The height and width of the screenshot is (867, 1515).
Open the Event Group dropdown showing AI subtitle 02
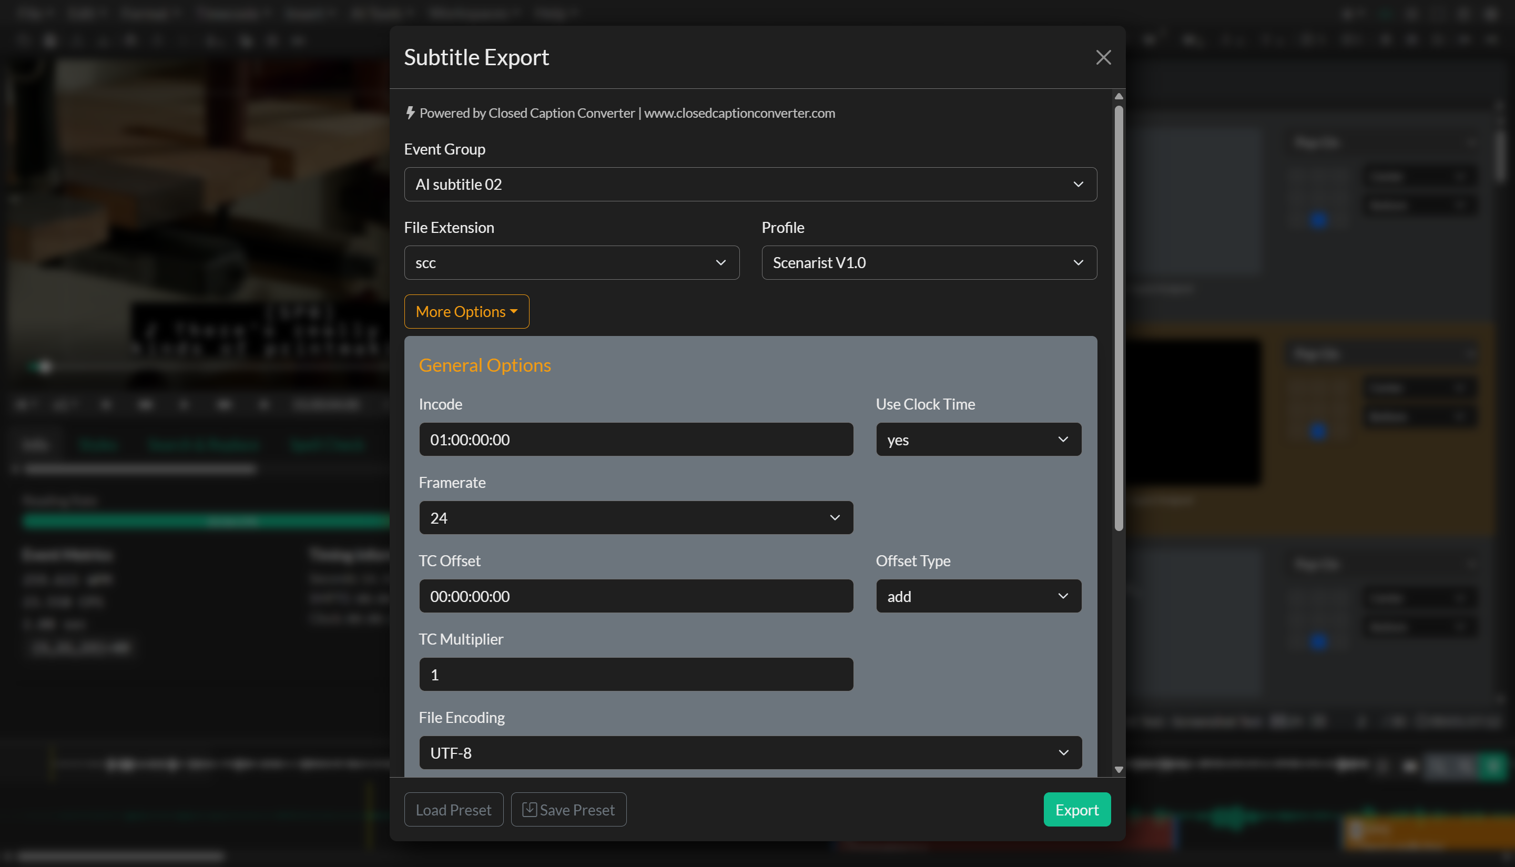[750, 184]
